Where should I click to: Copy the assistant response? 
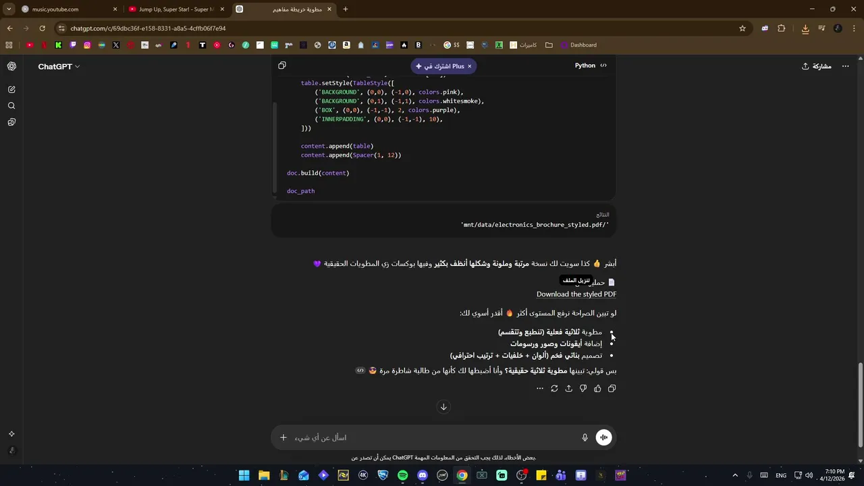(612, 389)
